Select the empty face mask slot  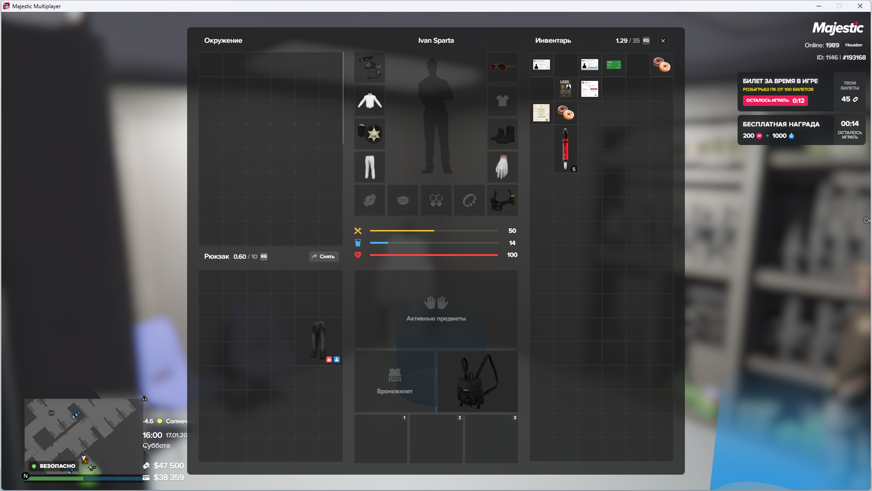403,200
